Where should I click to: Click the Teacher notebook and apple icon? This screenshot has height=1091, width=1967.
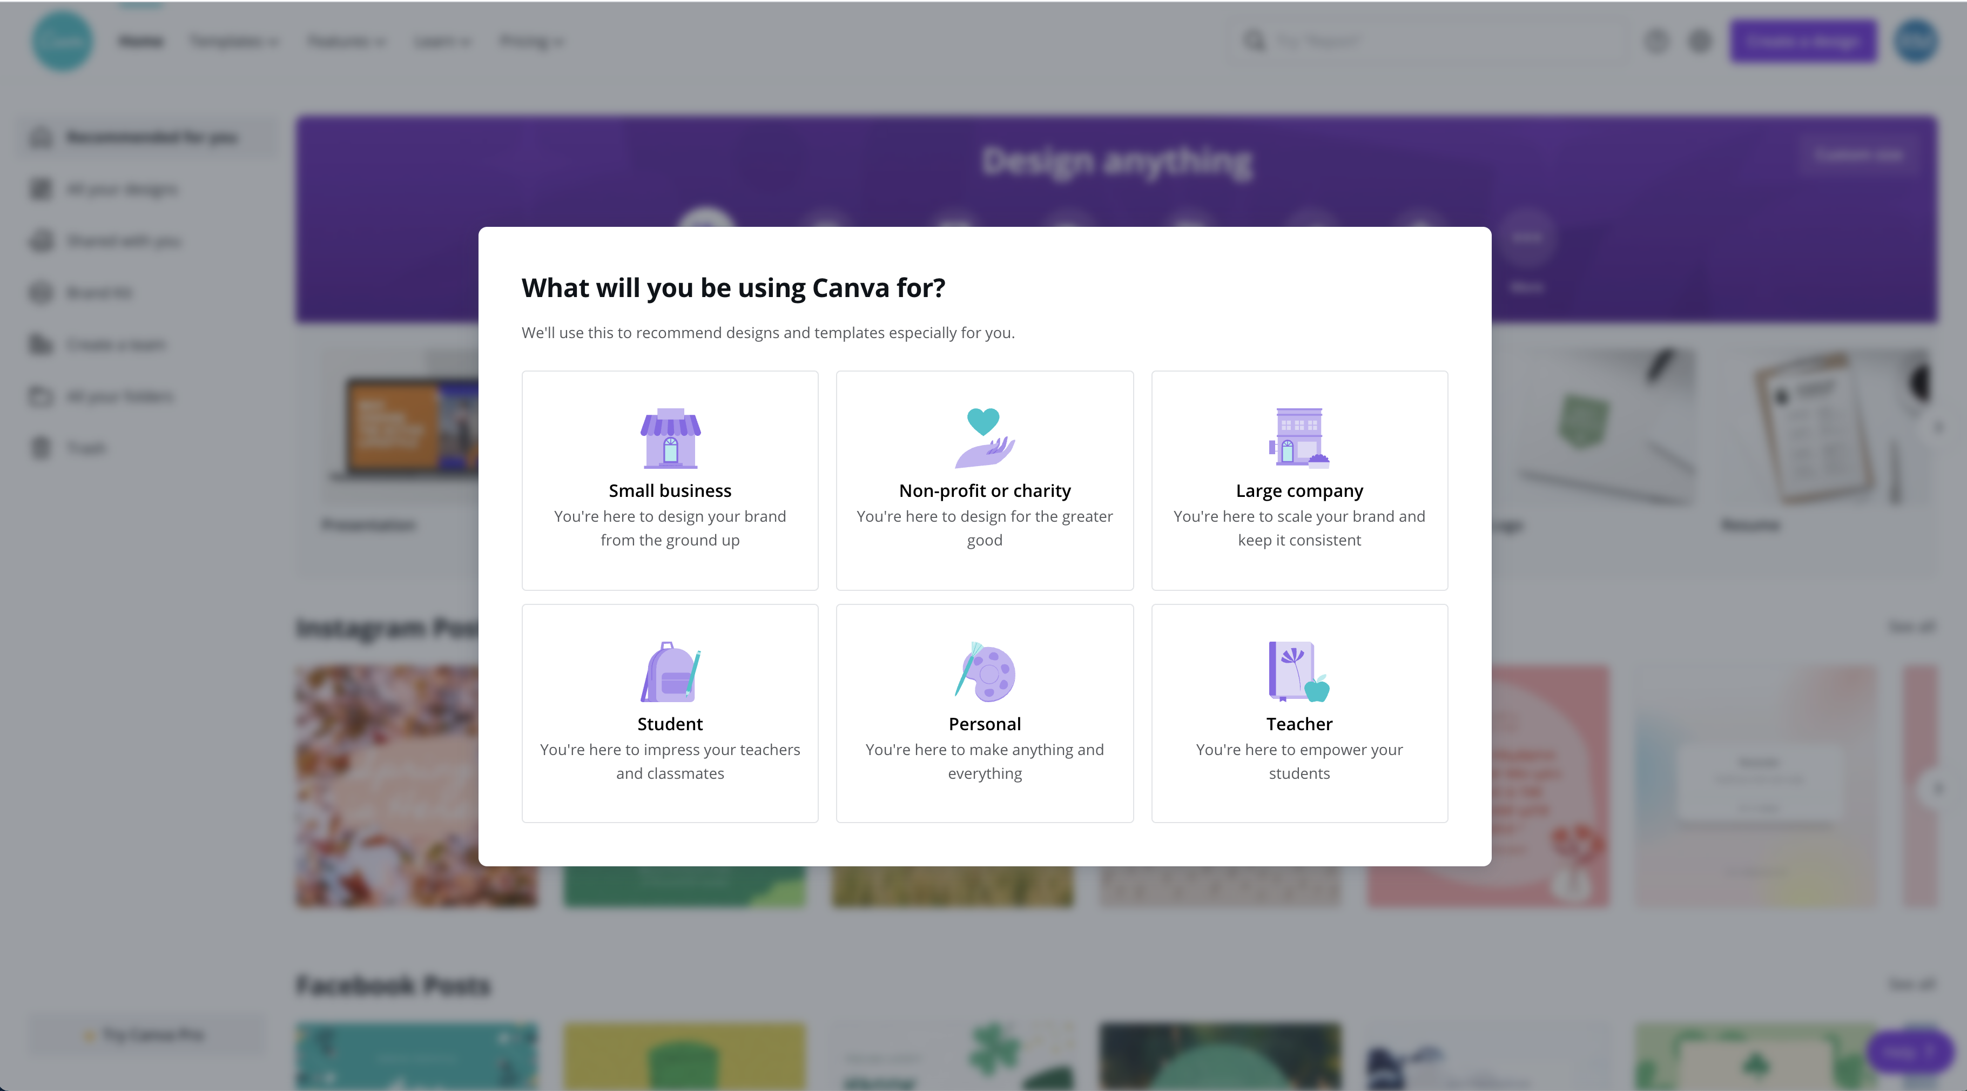[1299, 671]
